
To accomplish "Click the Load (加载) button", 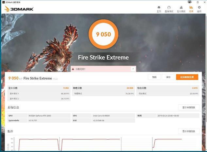I will (154, 77).
